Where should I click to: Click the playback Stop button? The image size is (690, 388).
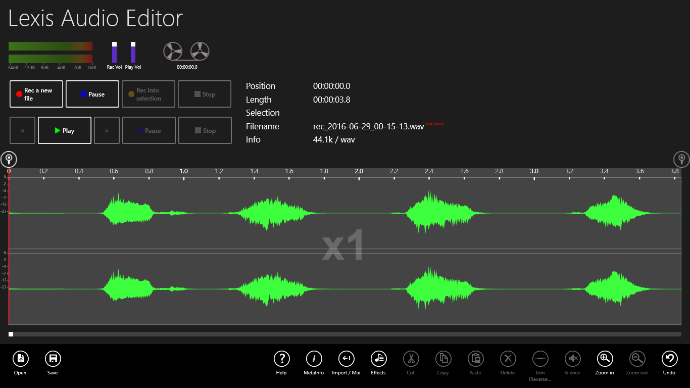205,130
